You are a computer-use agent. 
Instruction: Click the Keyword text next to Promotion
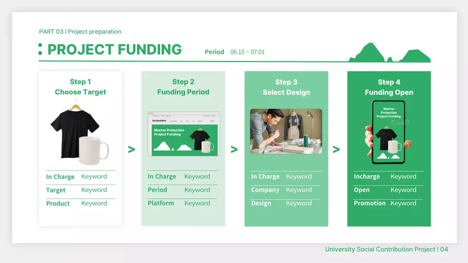coord(403,203)
